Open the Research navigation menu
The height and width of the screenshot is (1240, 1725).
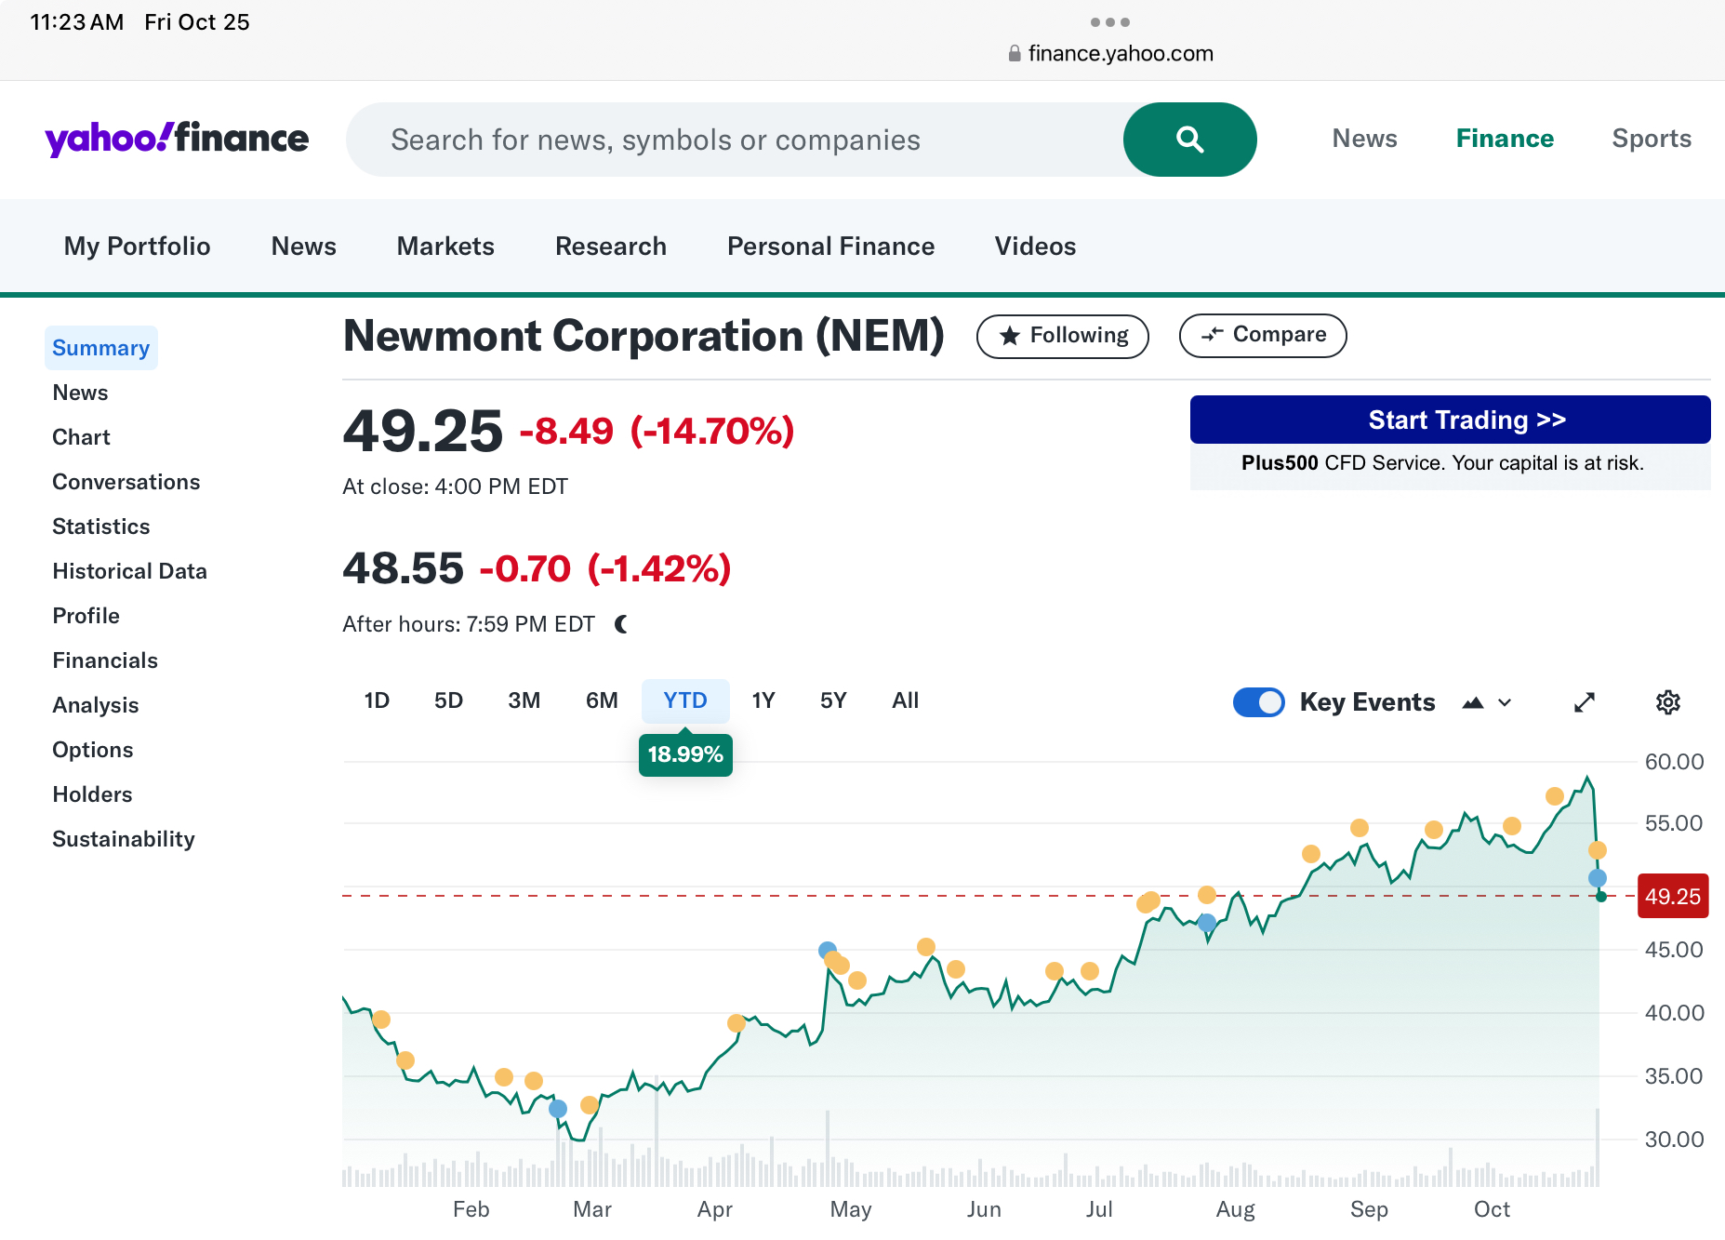pyautogui.click(x=611, y=247)
